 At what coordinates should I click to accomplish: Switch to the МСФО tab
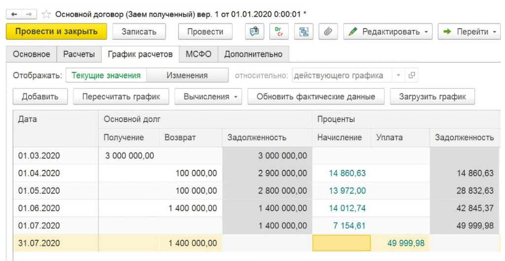coord(198,54)
